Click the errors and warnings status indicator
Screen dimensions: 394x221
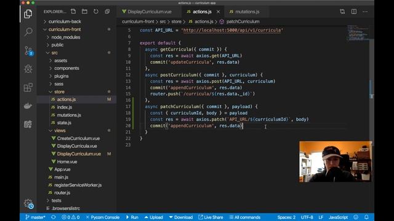[x=71, y=217]
